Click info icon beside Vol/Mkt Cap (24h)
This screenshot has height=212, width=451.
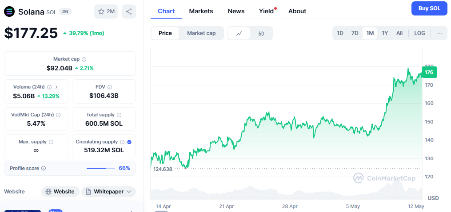tap(58, 115)
